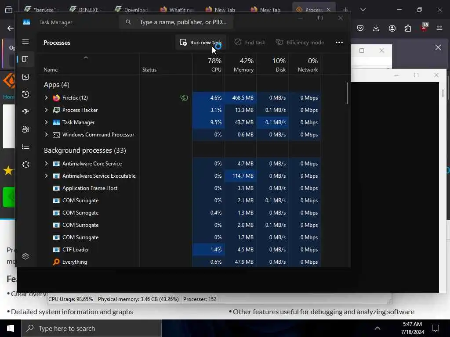The image size is (450, 337).
Task: Click the Process Hacker process icon
Action: [x=56, y=110]
